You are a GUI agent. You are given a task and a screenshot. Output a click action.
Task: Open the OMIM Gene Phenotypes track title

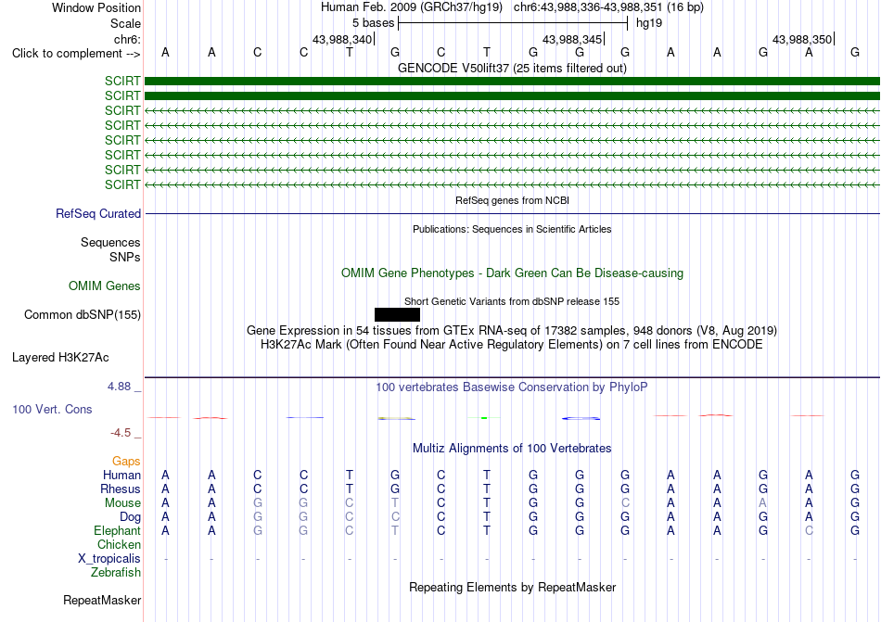[x=512, y=273]
